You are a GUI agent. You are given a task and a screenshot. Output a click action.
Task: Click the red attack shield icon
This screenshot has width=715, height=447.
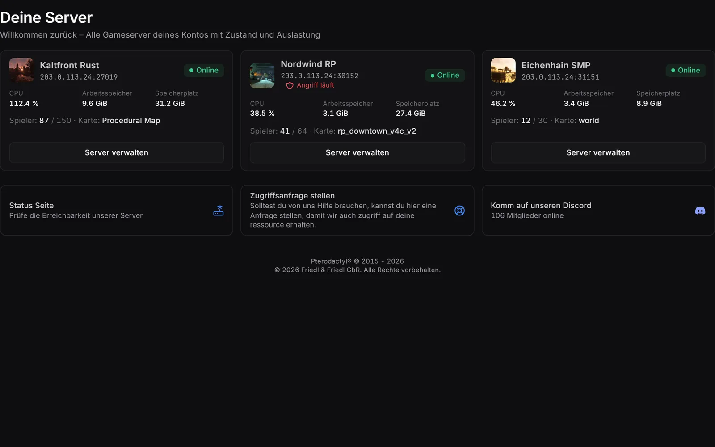click(290, 85)
